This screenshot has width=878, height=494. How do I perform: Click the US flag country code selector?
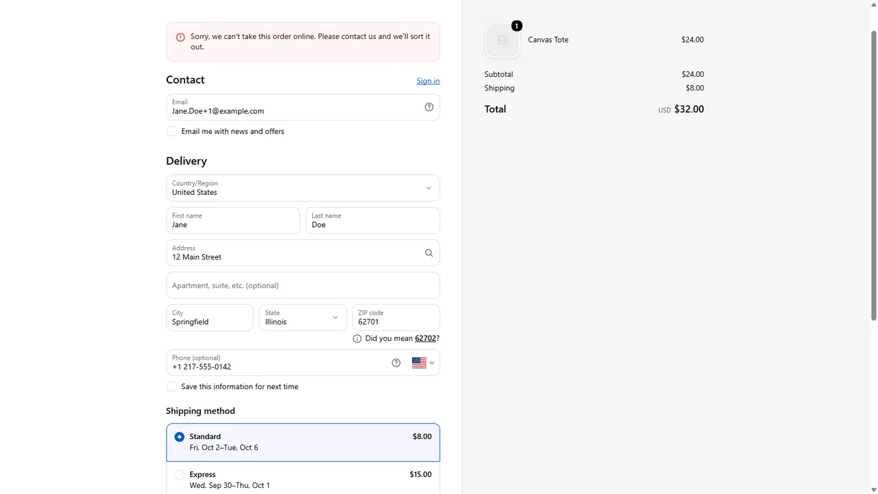click(x=423, y=363)
